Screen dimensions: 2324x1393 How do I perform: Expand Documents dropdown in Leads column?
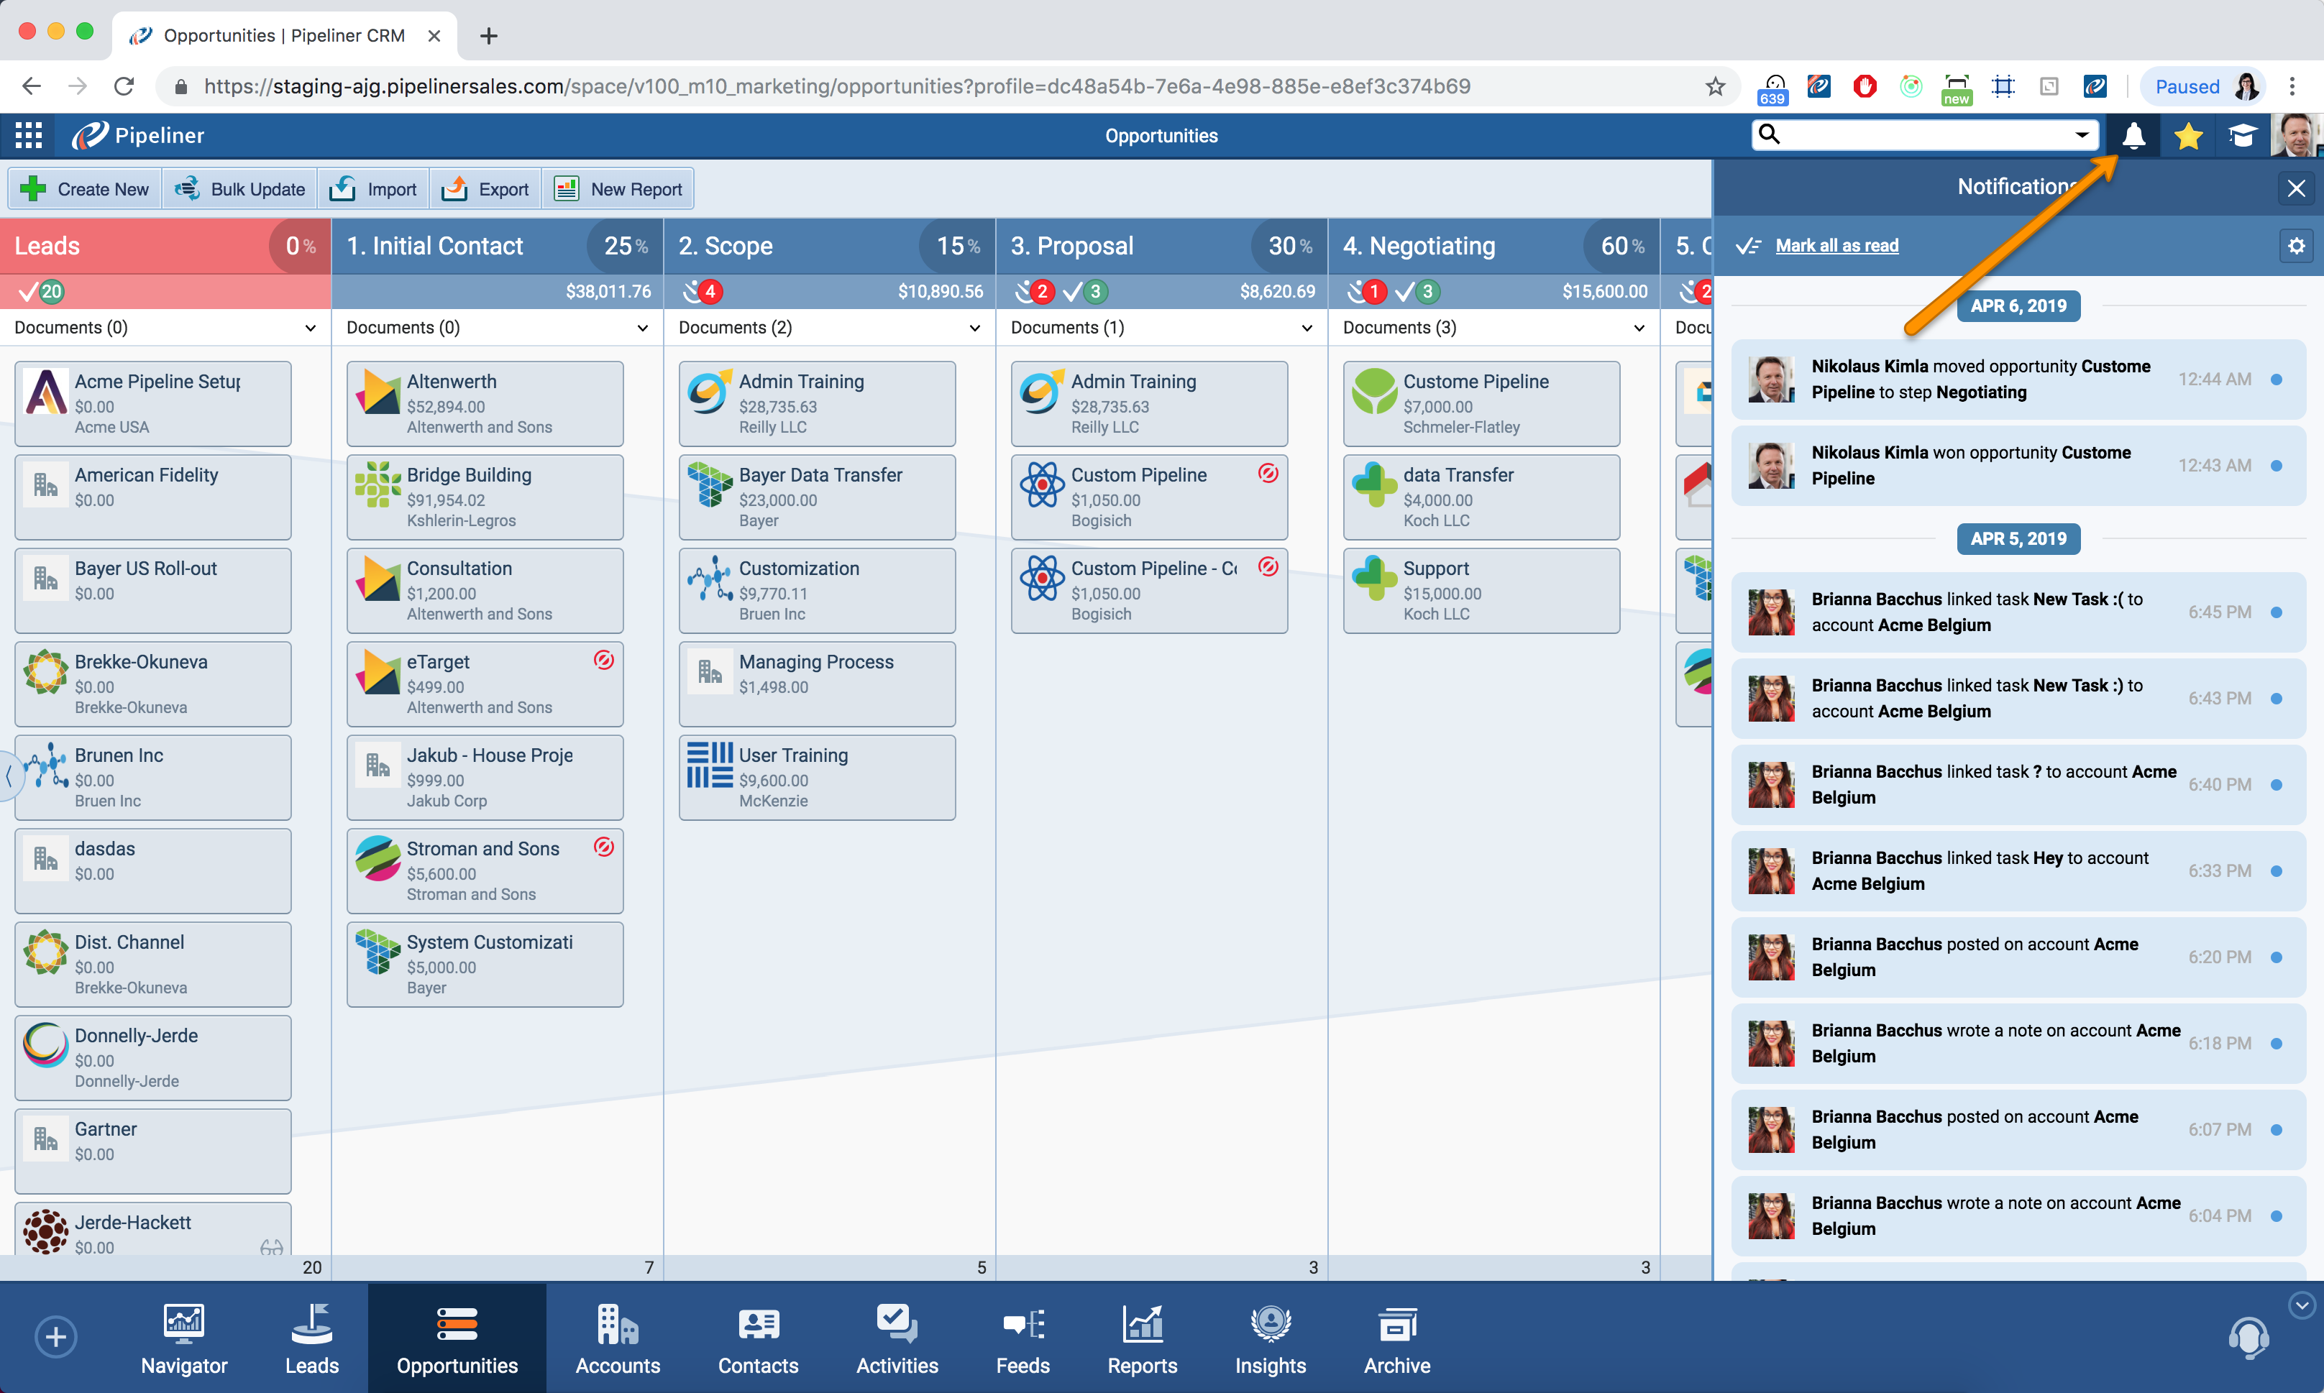pos(310,328)
